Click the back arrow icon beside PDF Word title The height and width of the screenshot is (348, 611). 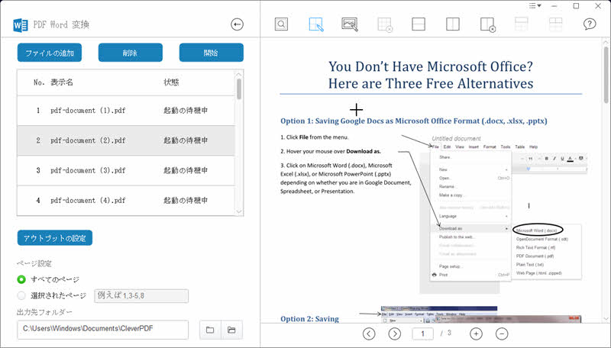pyautogui.click(x=237, y=24)
